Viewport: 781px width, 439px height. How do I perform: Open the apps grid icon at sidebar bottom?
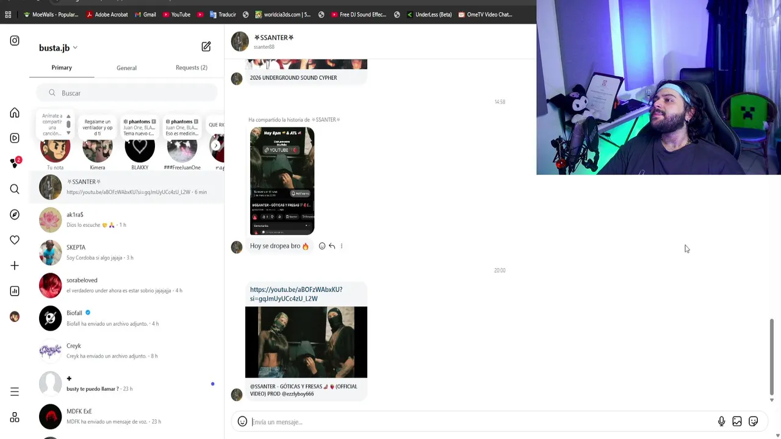(x=15, y=417)
